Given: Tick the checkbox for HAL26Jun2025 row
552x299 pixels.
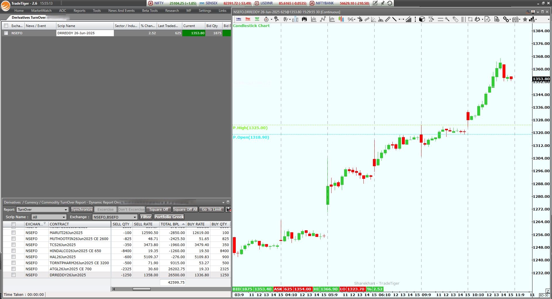Looking at the screenshot, I should coord(13,257).
